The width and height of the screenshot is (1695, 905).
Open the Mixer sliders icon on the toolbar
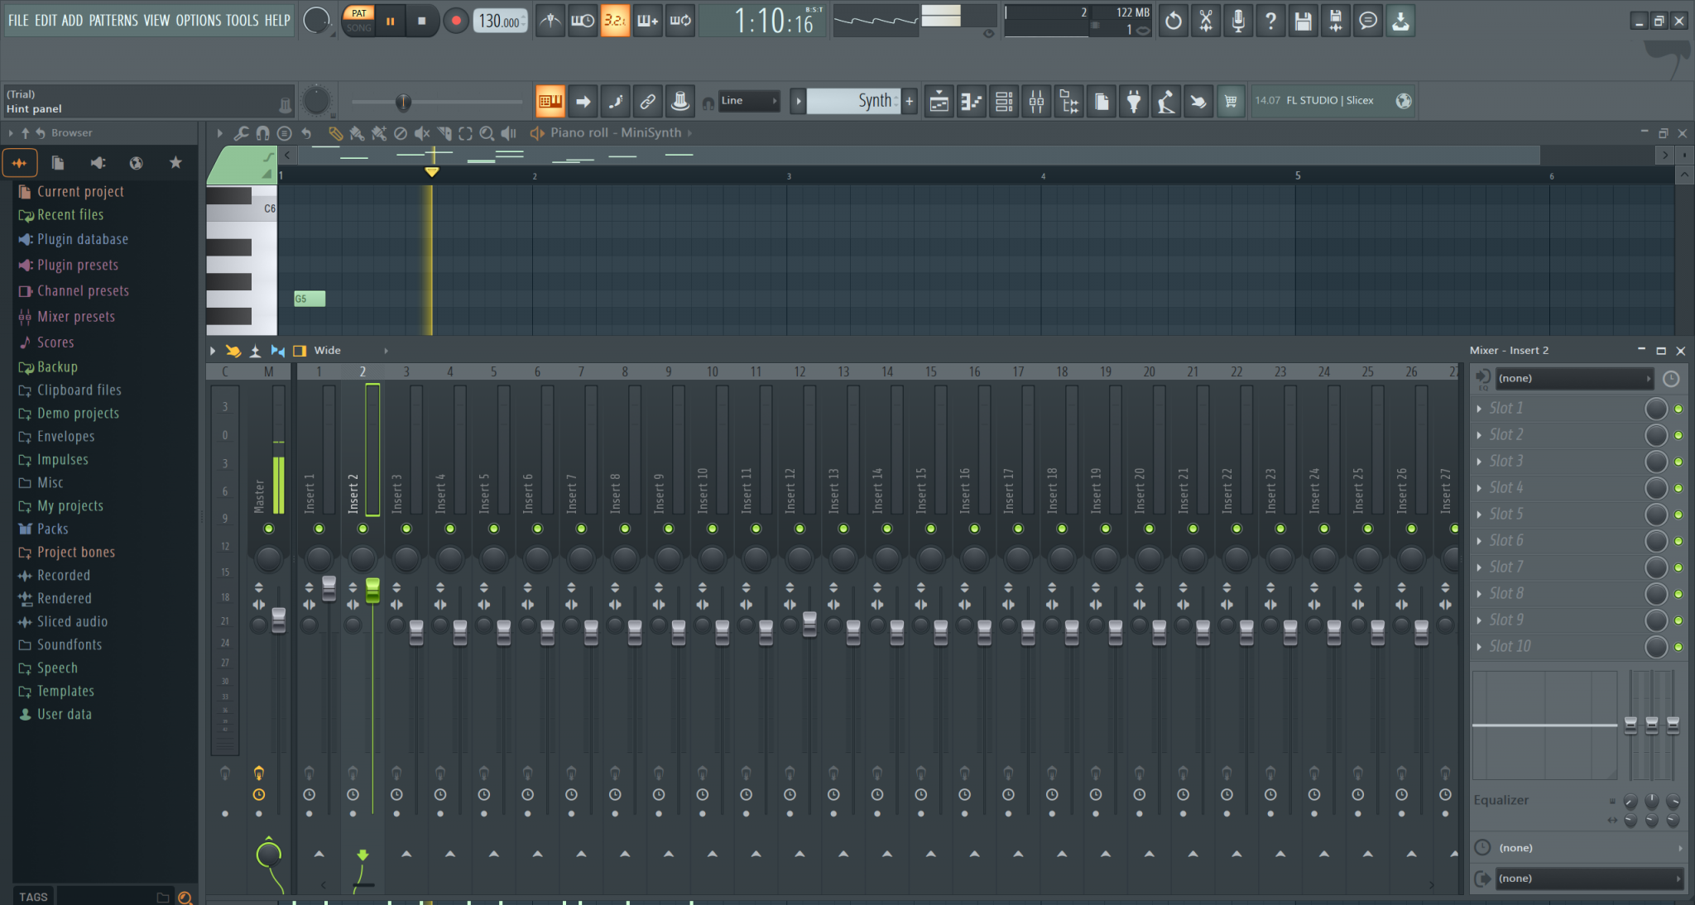coord(1036,101)
